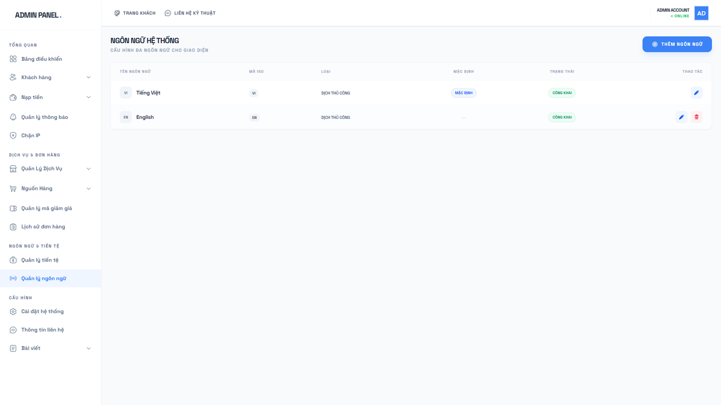
Task: Click the edit pencil icon for English
Action: (x=681, y=117)
